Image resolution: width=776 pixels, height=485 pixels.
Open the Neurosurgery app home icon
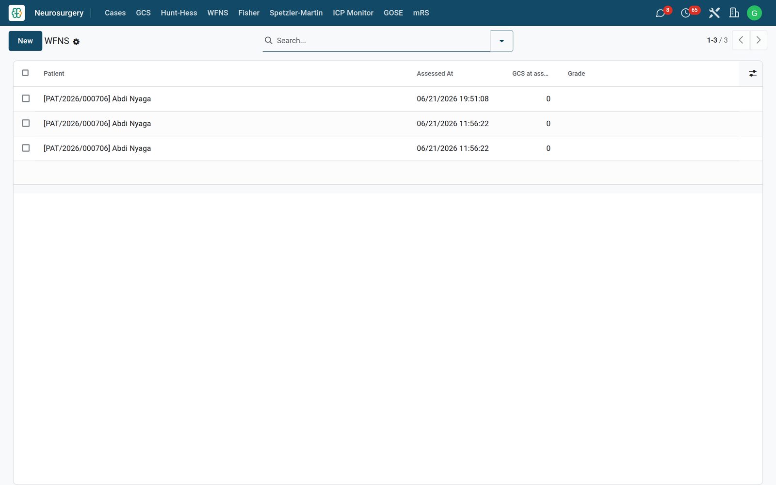point(16,13)
